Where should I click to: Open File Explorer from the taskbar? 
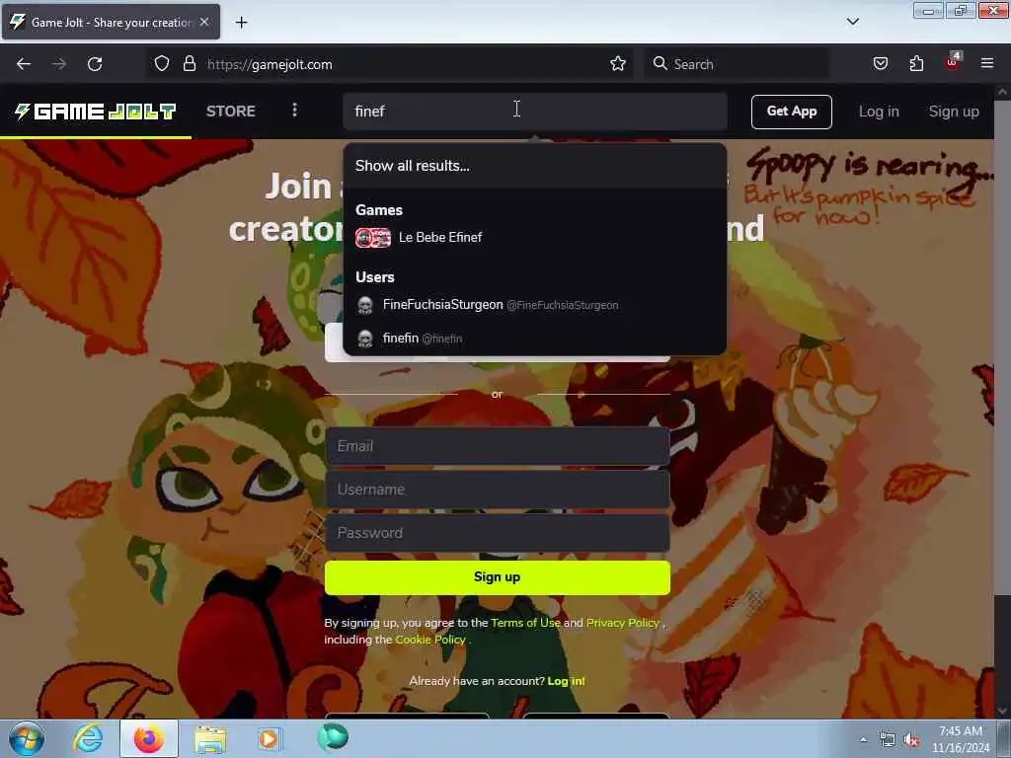click(210, 739)
